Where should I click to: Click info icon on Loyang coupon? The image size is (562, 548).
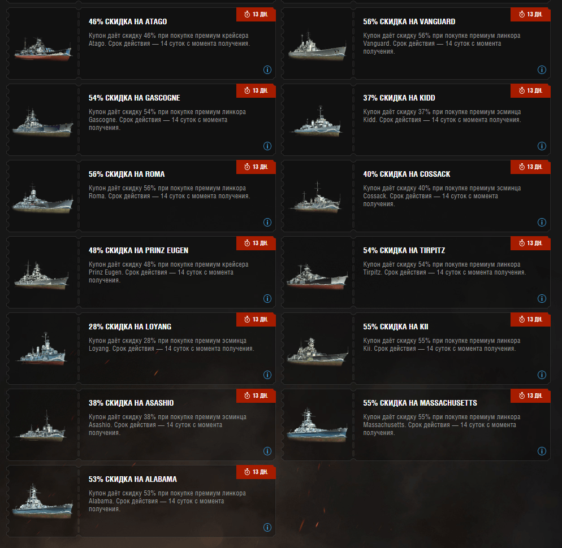tap(267, 375)
